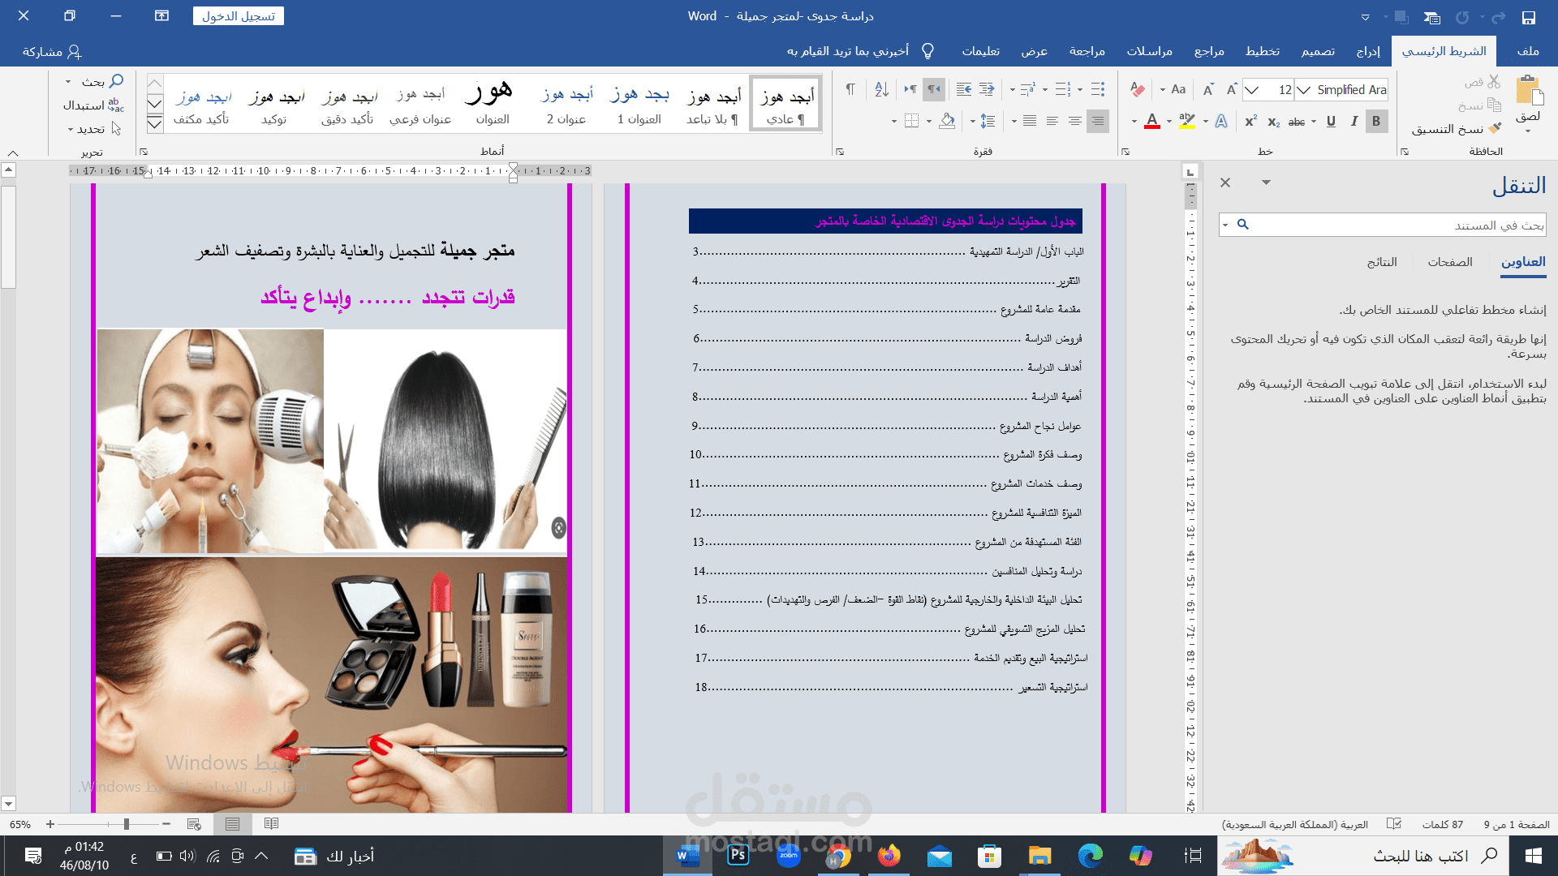Click the Paste clipboard icon
The height and width of the screenshot is (876, 1558).
tap(1529, 91)
